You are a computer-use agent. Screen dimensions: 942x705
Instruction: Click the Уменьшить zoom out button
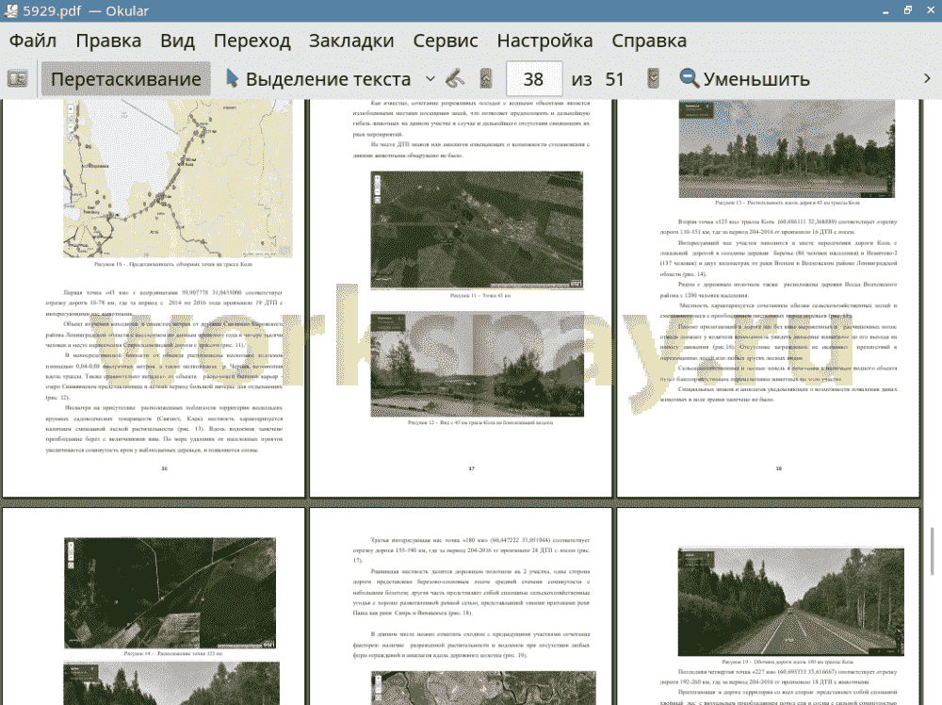745,79
